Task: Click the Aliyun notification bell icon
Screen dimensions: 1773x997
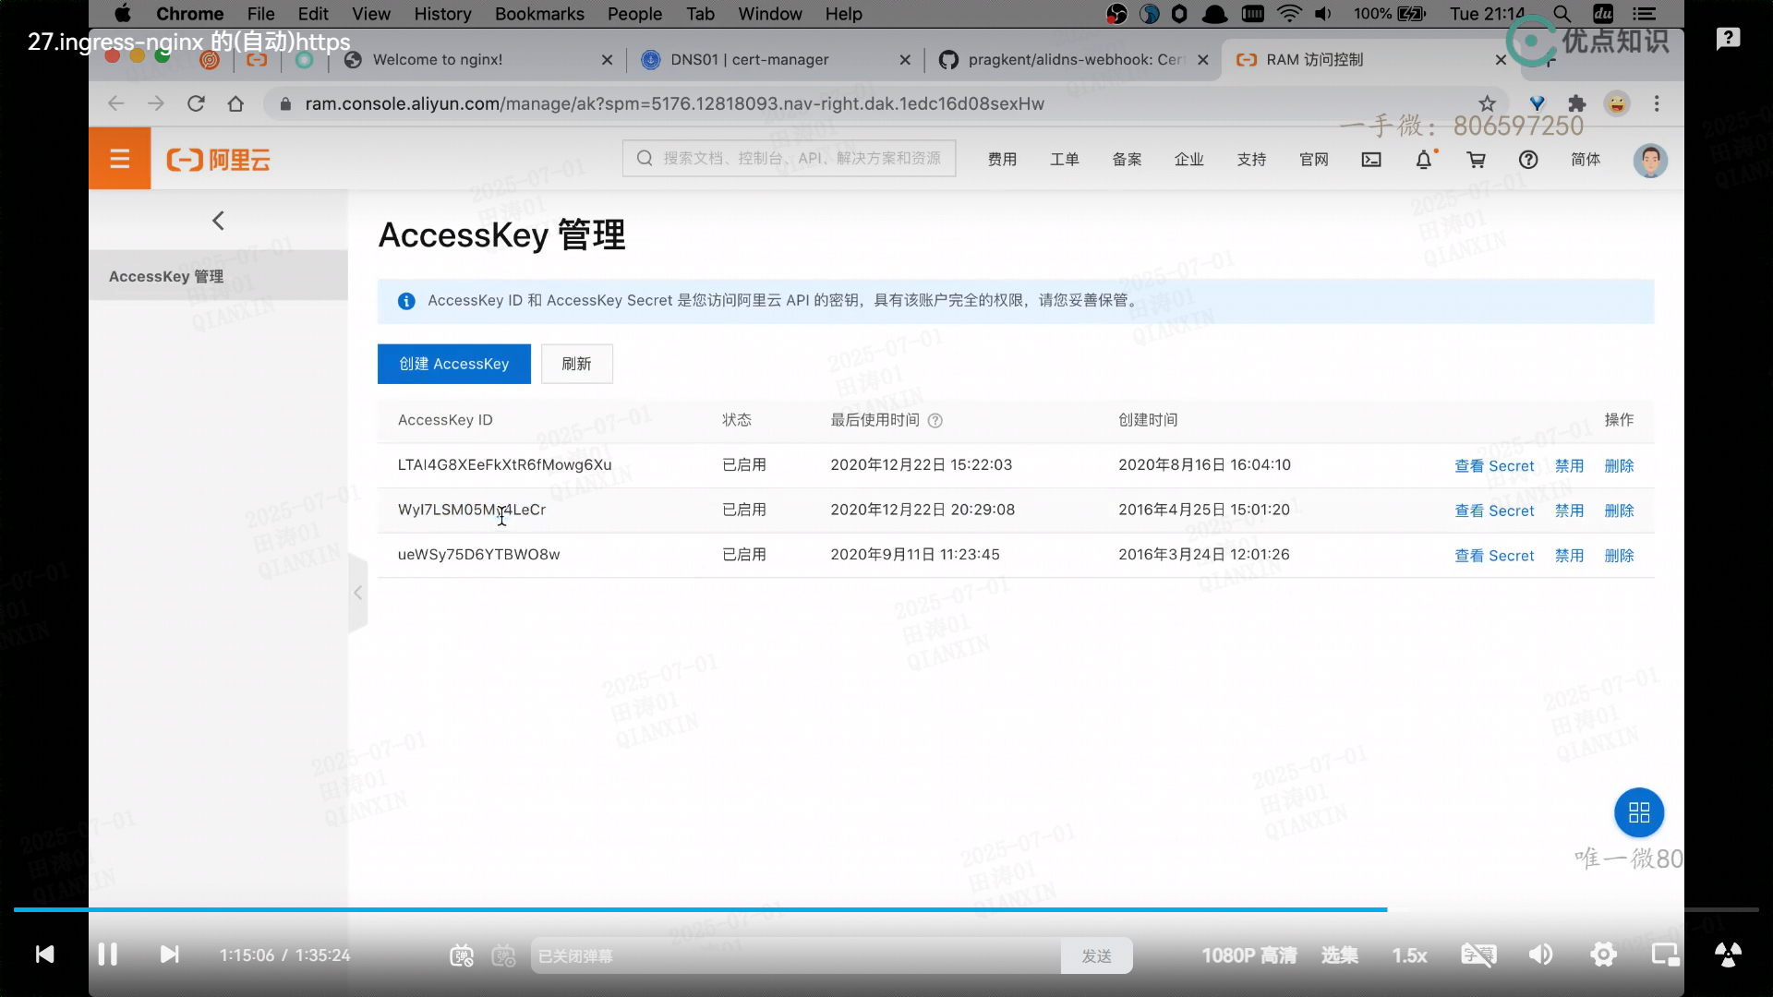Action: click(1423, 160)
